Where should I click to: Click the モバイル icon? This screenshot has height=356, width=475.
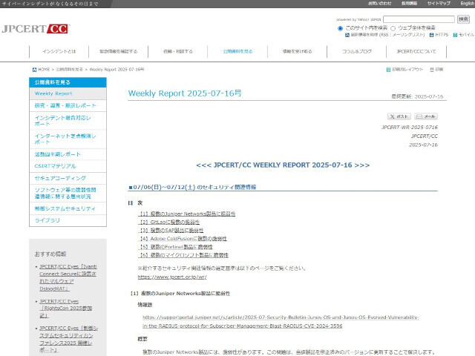pyautogui.click(x=455, y=35)
